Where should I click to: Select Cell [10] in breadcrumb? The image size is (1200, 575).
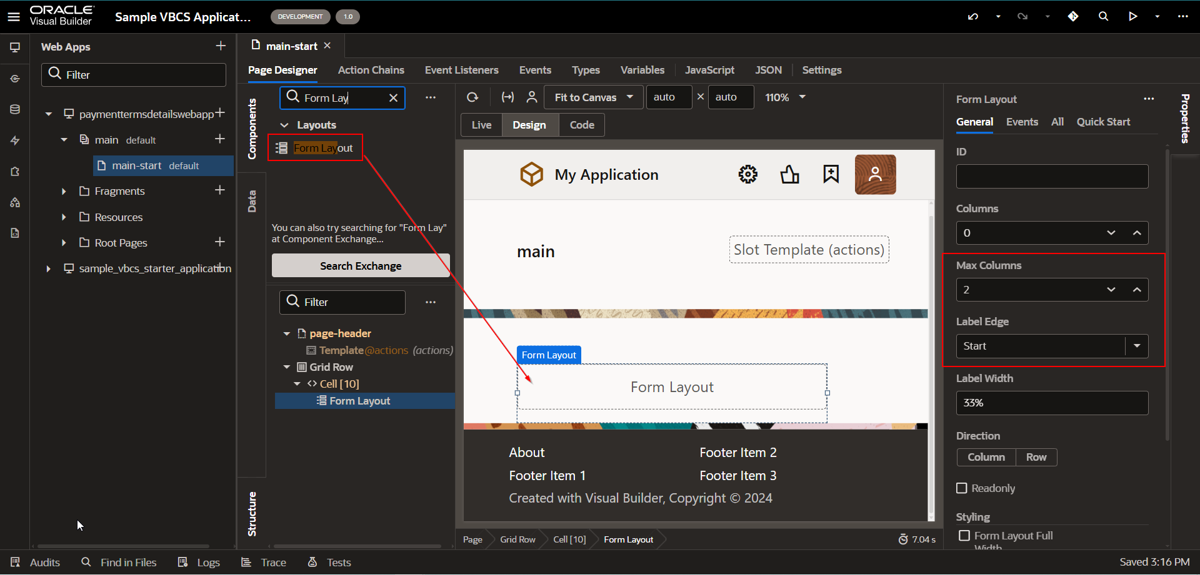click(569, 539)
